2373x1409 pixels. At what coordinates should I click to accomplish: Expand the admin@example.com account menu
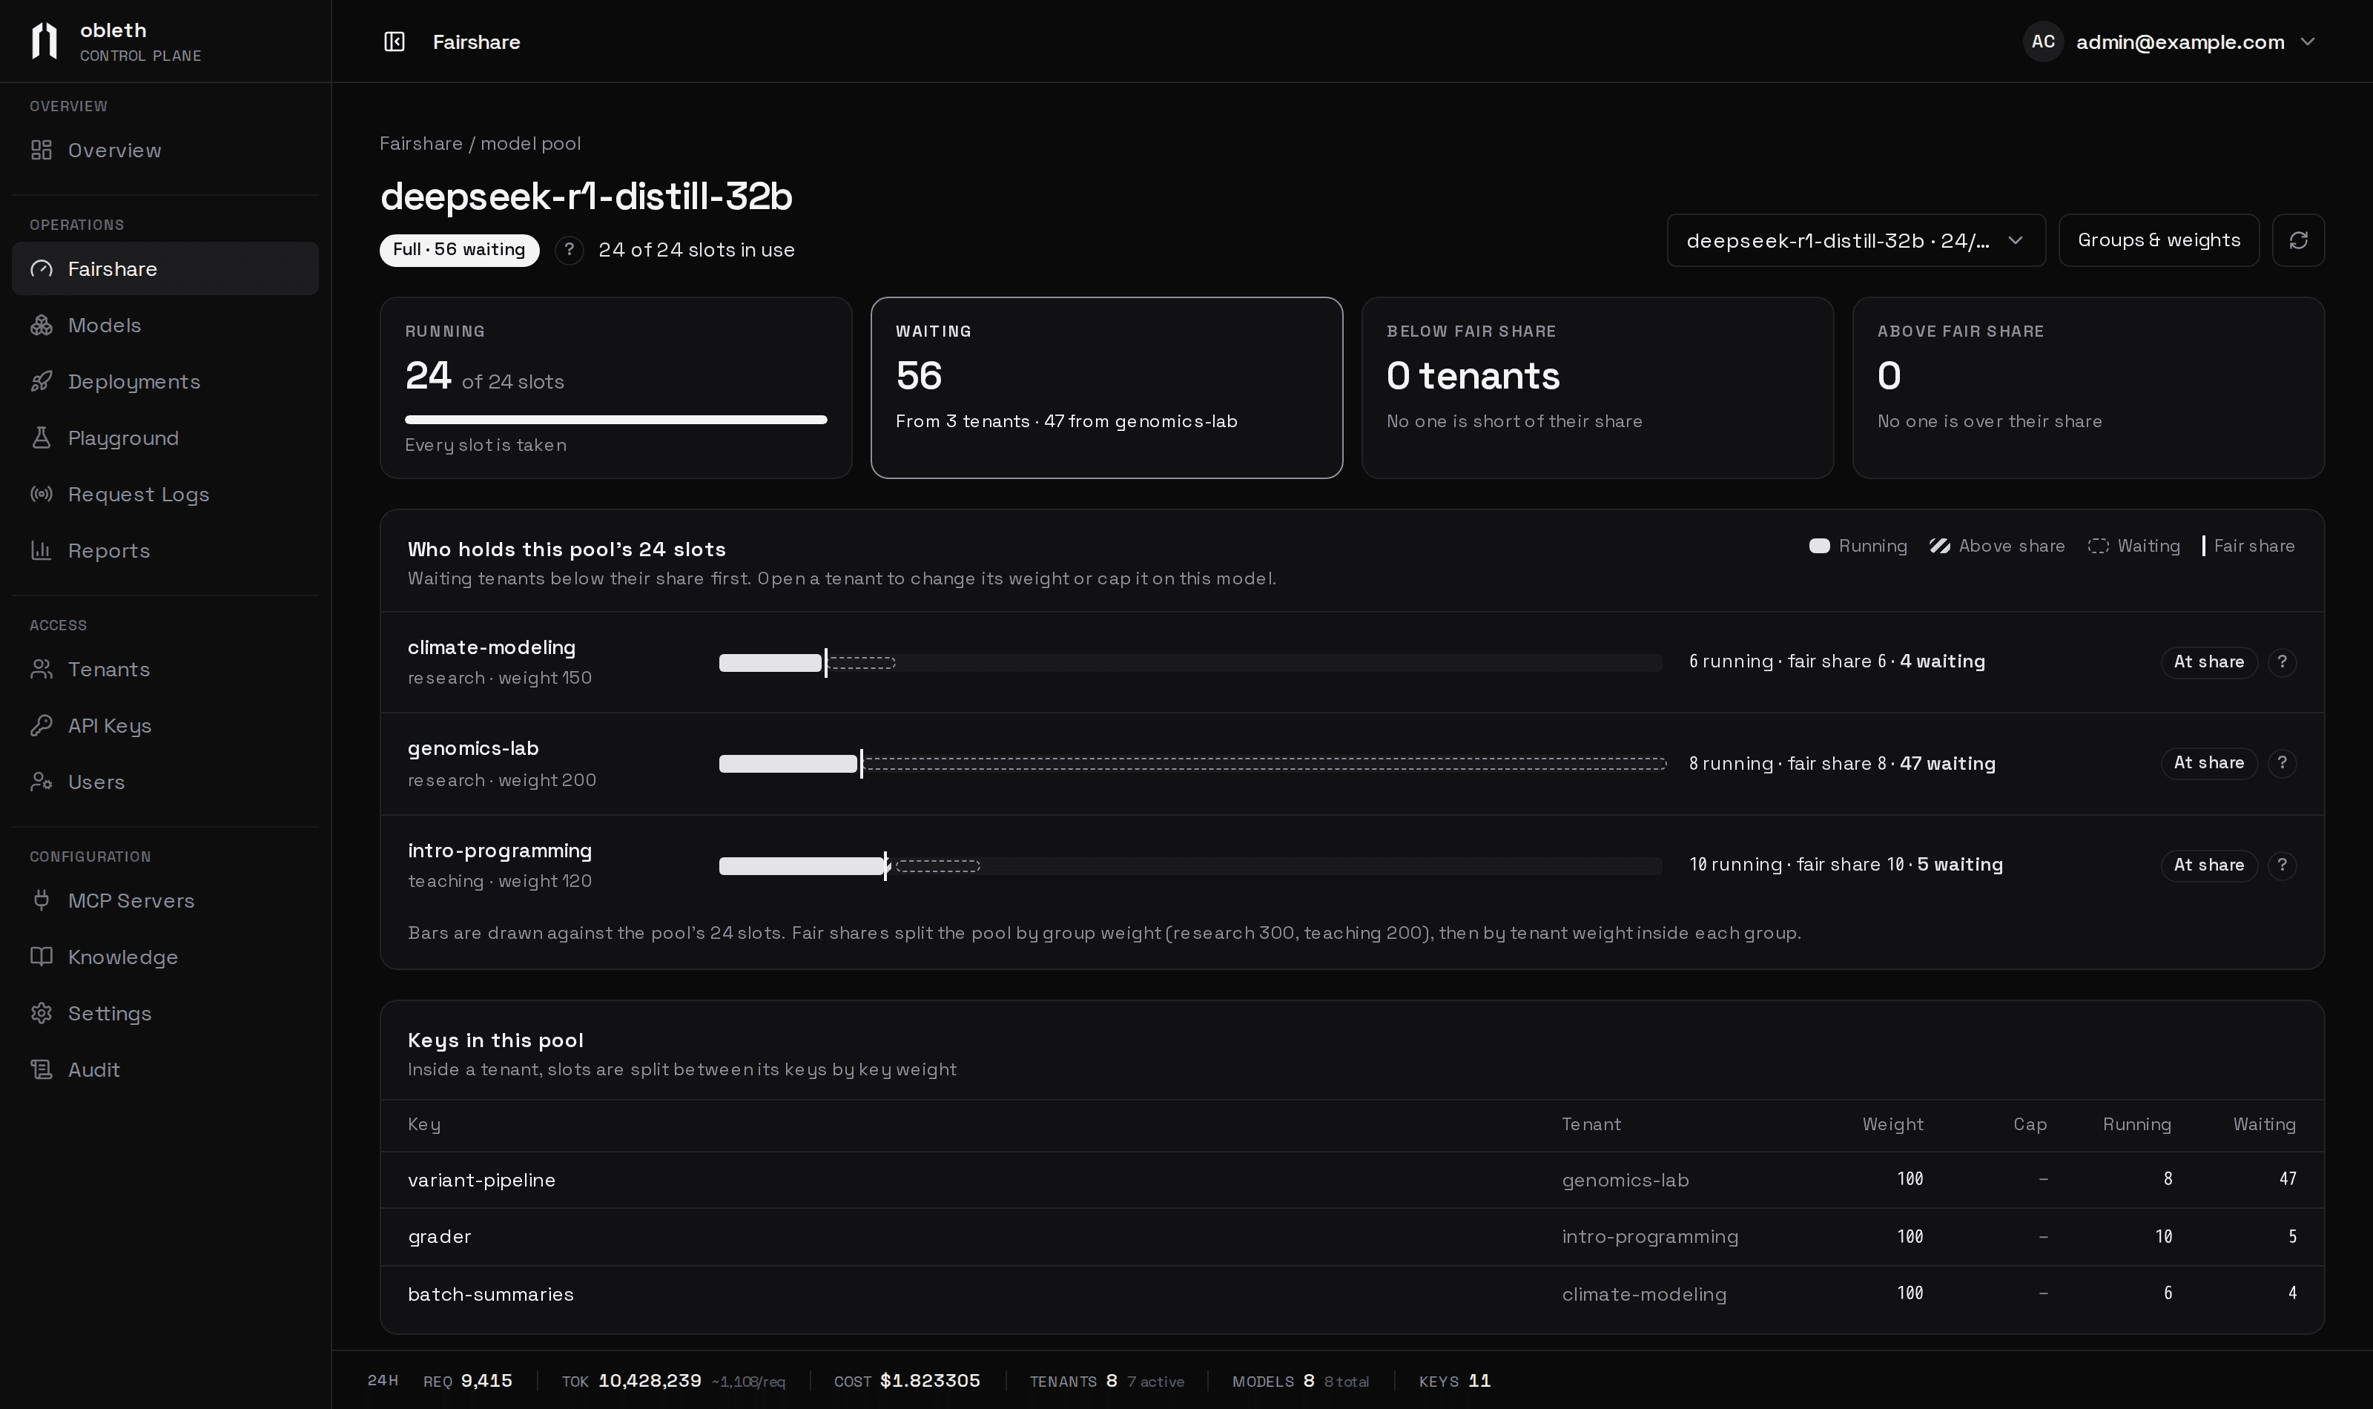point(2172,42)
